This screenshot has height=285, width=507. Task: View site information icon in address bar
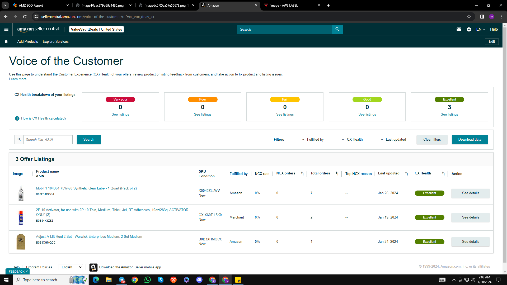(x=36, y=17)
